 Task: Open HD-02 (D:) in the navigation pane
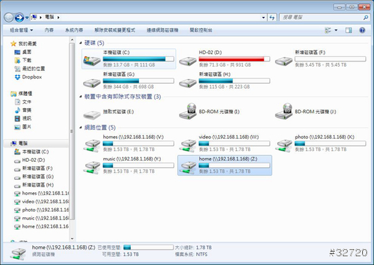[29, 160]
